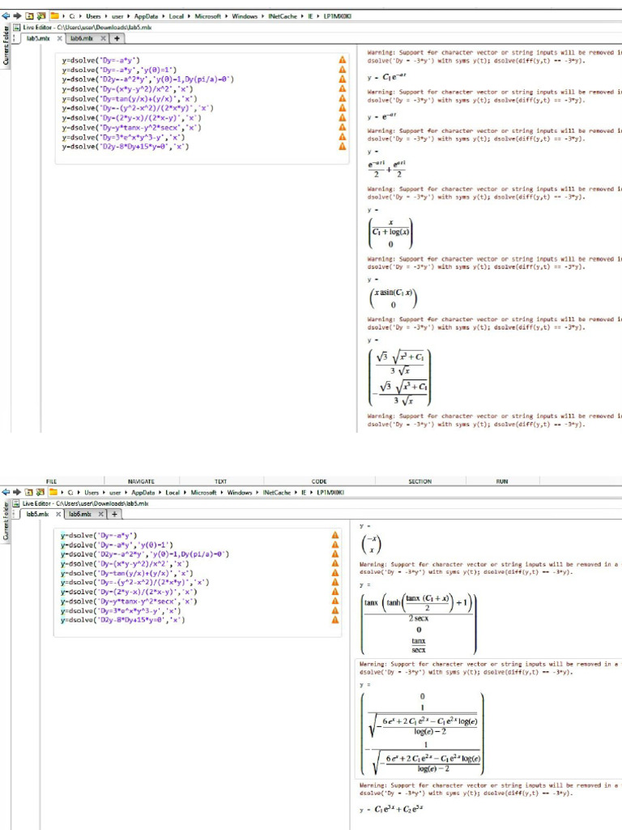Viewport: 622px width, 830px height.
Task: Click warning icon beside D2y-8*Dy+15*y=0 line in lower window
Action: point(334,620)
